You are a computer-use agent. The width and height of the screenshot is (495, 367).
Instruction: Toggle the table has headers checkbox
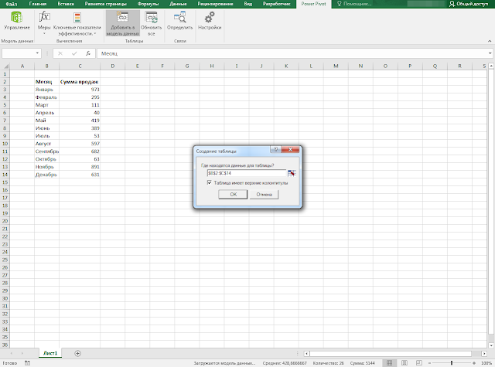[210, 182]
